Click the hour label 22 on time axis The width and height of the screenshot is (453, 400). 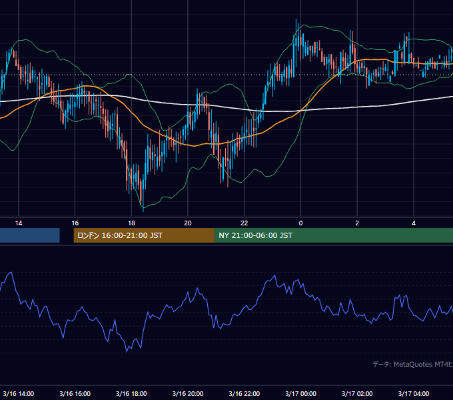tap(244, 223)
